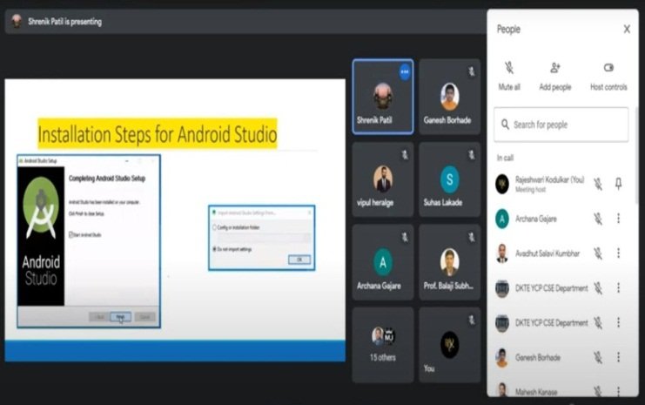The width and height of the screenshot is (645, 405).
Task: Open more options for Archana Gajare
Action: click(619, 219)
